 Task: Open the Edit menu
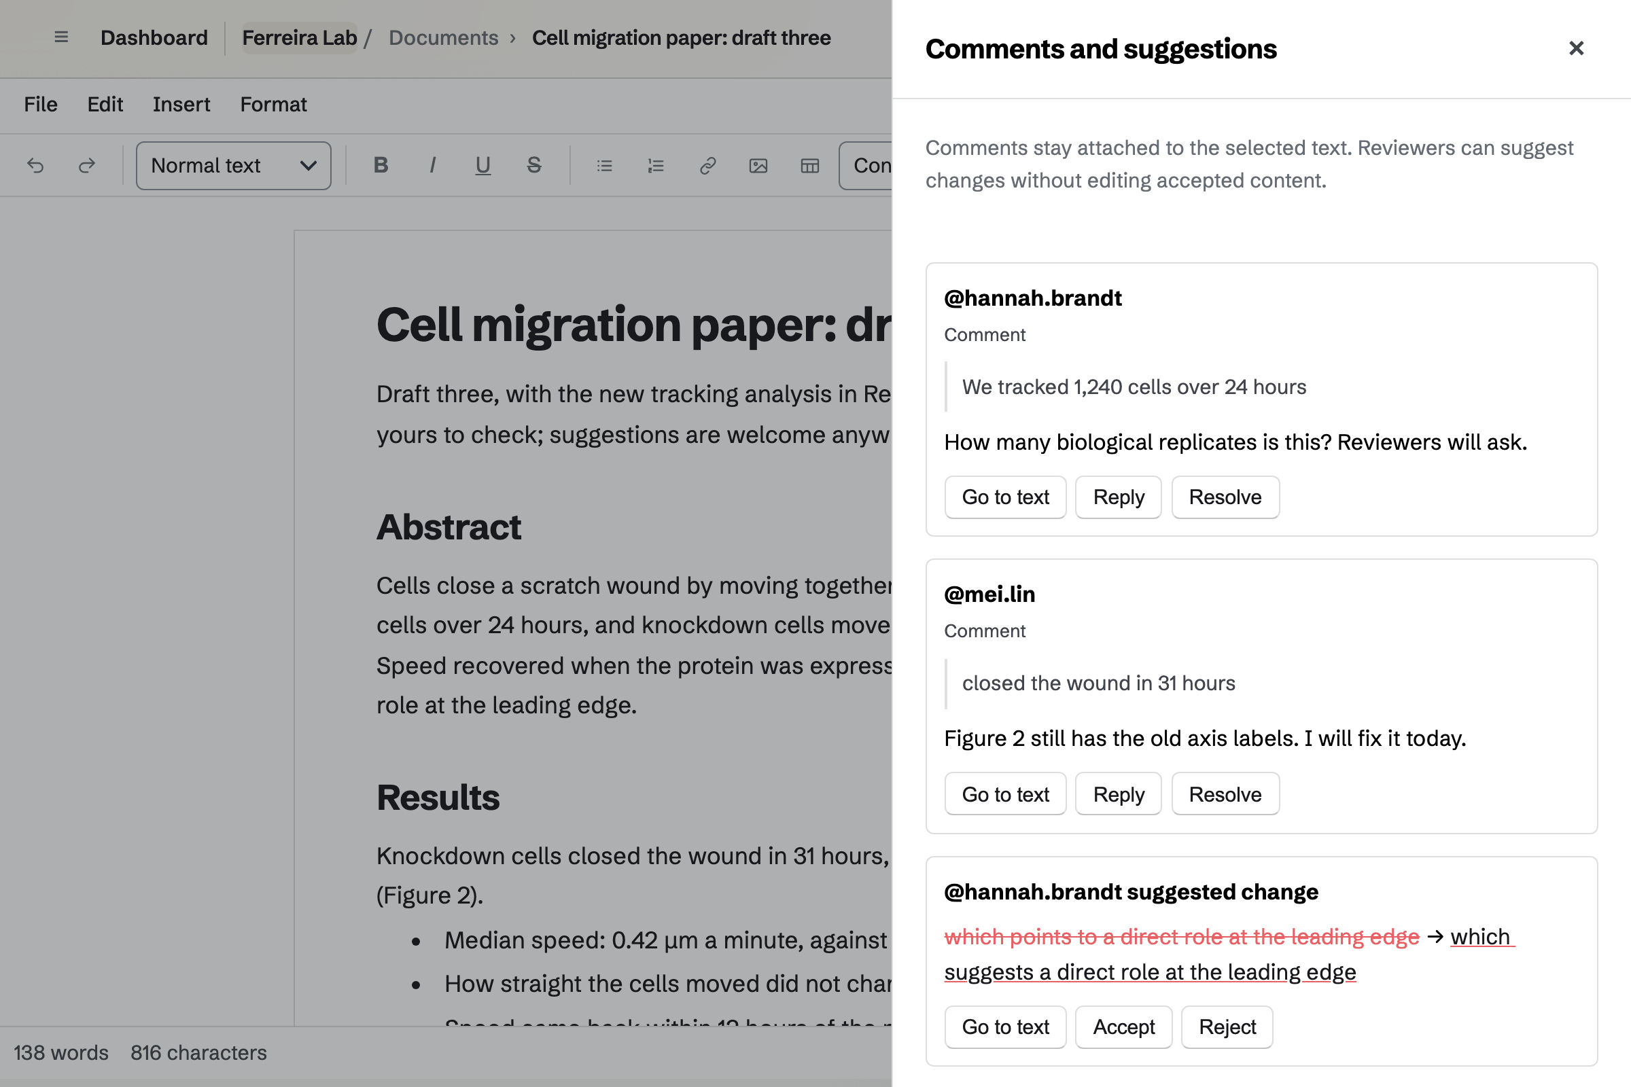(105, 105)
